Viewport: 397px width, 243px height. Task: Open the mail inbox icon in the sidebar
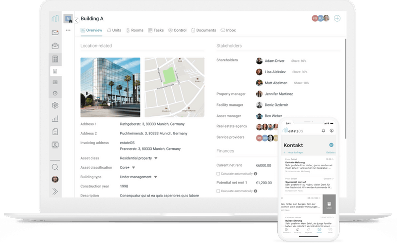tap(55, 33)
